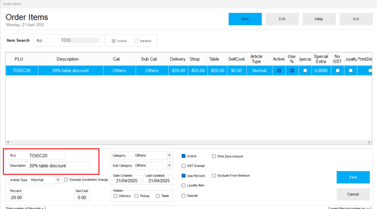Click the Special Extra column header
The width and height of the screenshot is (377, 209).
pyautogui.click(x=321, y=59)
